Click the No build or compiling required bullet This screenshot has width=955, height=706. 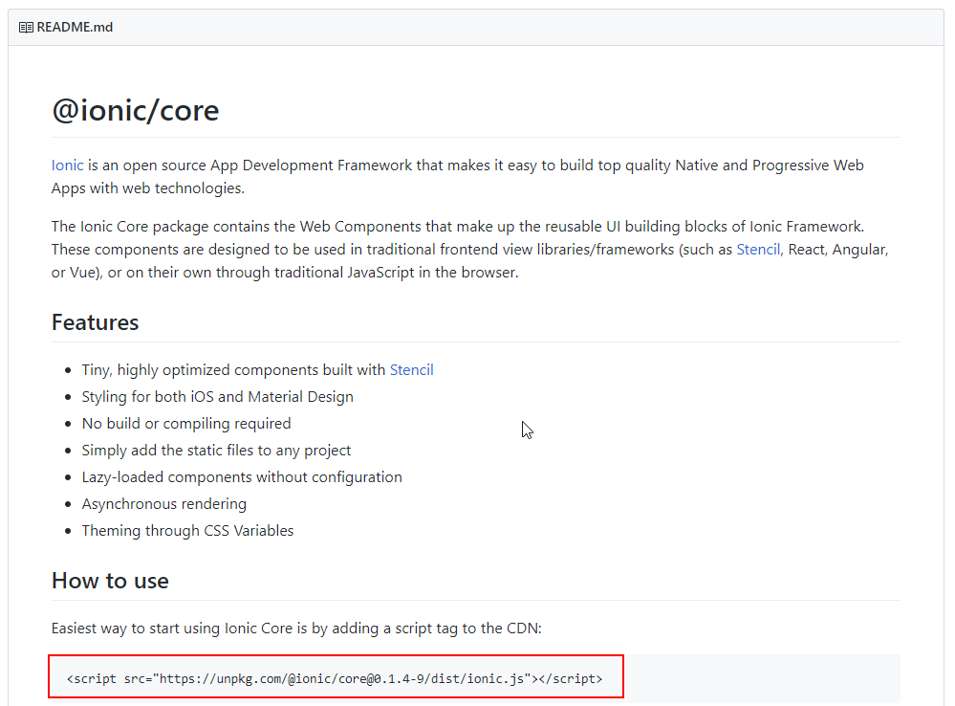point(186,423)
